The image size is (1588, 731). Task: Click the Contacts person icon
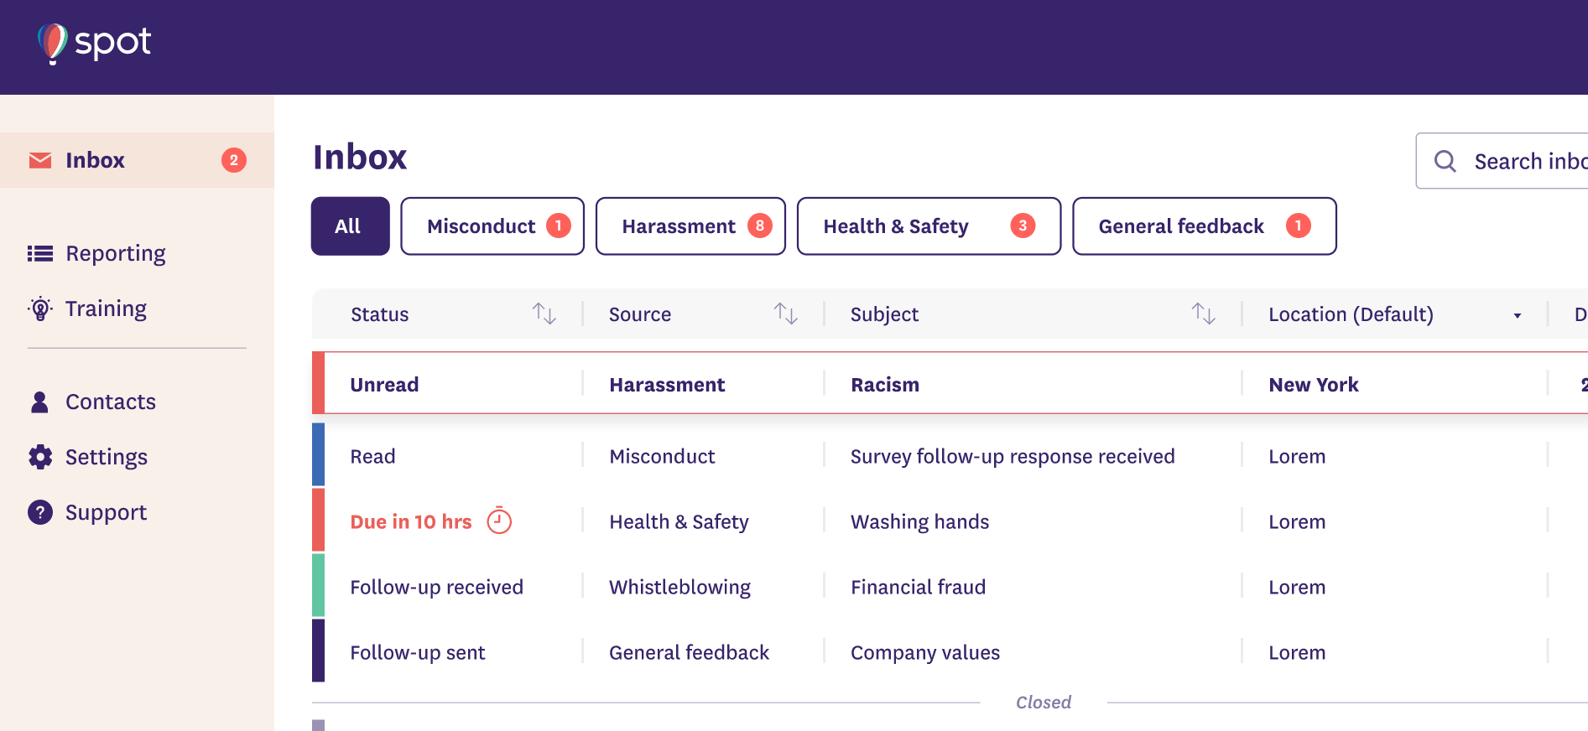tap(39, 402)
